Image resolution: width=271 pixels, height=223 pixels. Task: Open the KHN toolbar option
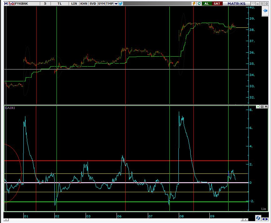[x=84, y=3]
